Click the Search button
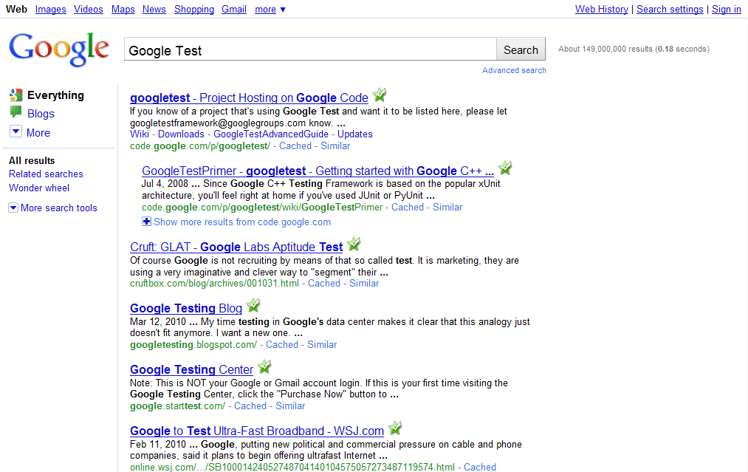The image size is (748, 472). point(521,49)
